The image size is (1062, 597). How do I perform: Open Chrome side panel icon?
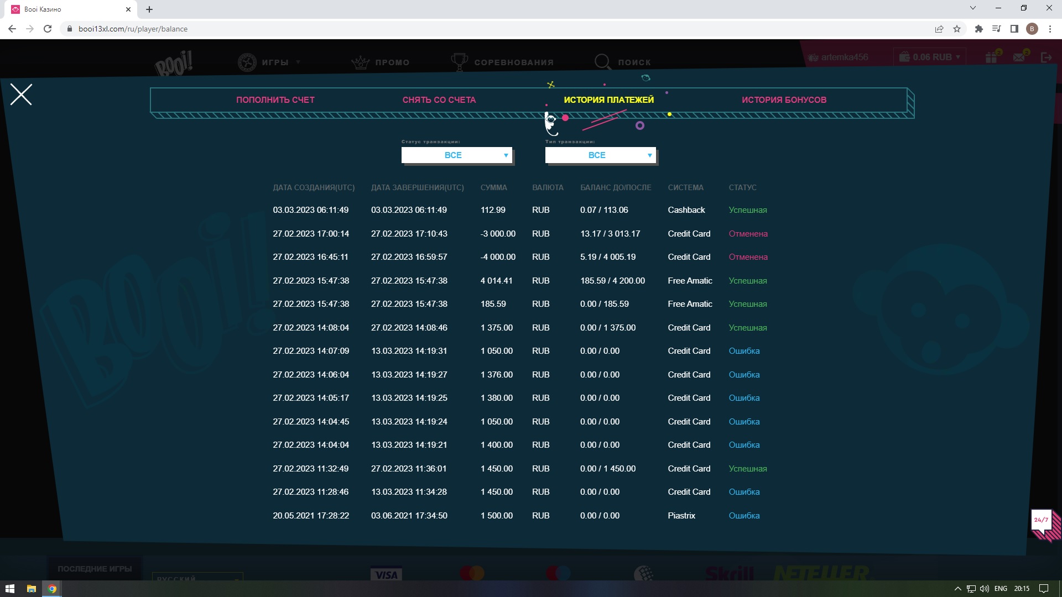click(x=1014, y=29)
